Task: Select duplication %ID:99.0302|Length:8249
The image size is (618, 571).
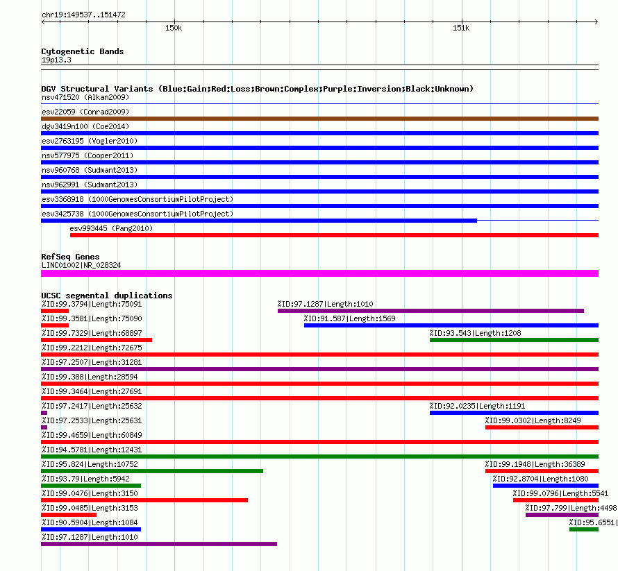Action: coord(533,420)
